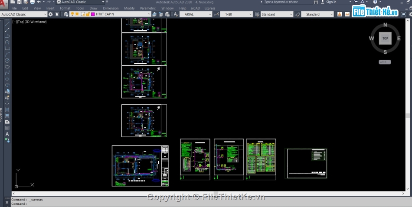Open the Layer States Manager icon
Image resolution: width=412 pixels, height=207 pixels.
tap(167, 14)
